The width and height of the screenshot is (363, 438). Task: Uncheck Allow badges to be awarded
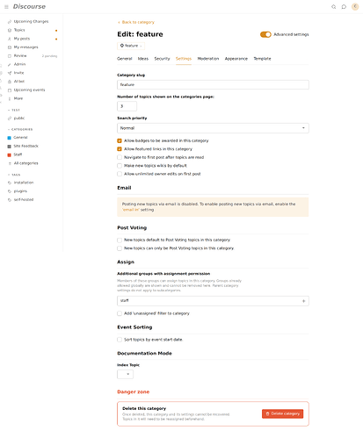tap(120, 140)
